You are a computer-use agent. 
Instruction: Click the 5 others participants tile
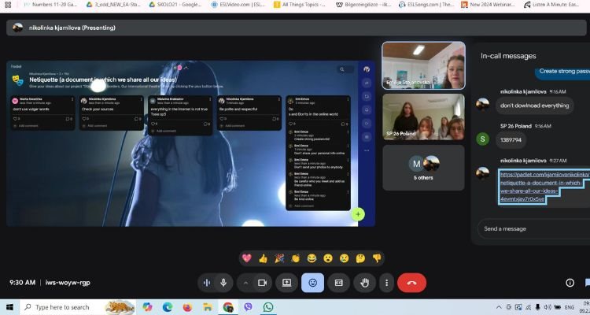coord(424,167)
